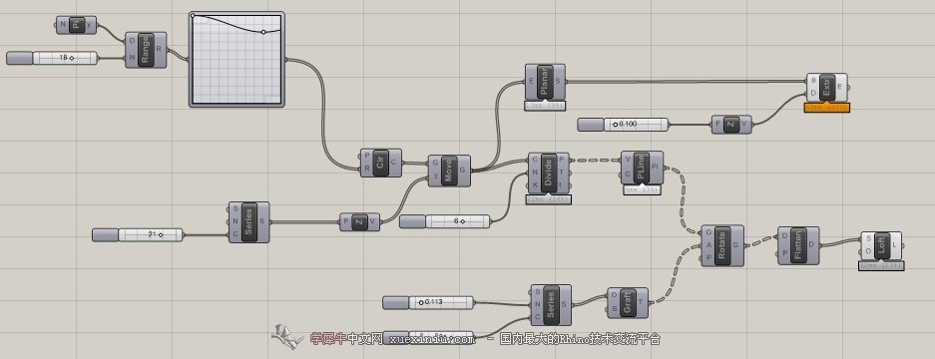Select the Range component
Screen dimensions: 935x359
pos(146,50)
